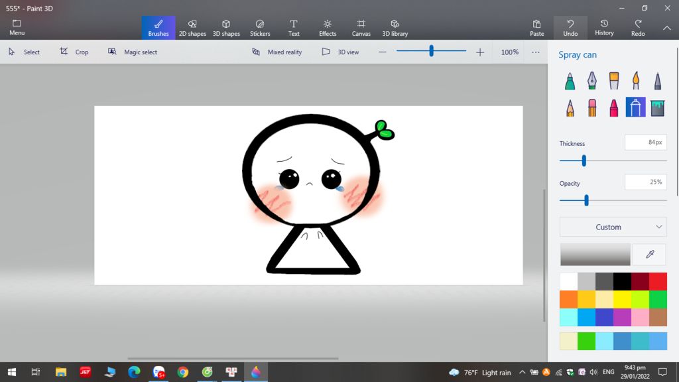The width and height of the screenshot is (679, 382).
Task: Click the Thickness slider handle
Action: tap(584, 160)
